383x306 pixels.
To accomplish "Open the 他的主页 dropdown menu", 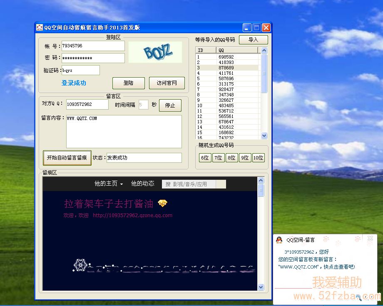I will [109, 184].
